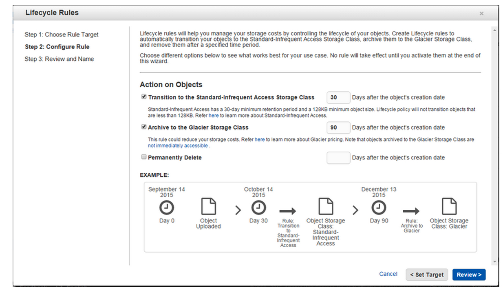Click the Day 30 clock icon
The height and width of the screenshot is (290, 503).
tap(258, 208)
